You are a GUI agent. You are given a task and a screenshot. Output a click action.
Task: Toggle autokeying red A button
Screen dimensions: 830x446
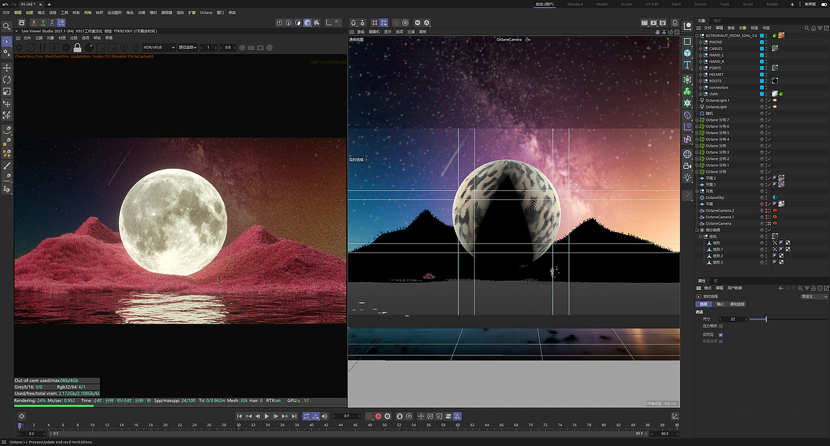point(378,416)
